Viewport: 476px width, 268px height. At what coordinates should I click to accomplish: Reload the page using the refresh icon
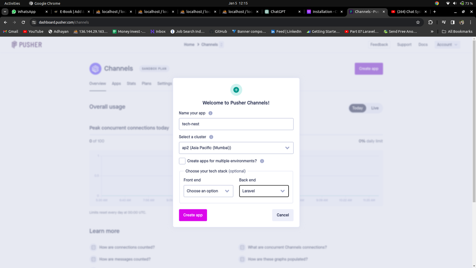click(x=23, y=22)
